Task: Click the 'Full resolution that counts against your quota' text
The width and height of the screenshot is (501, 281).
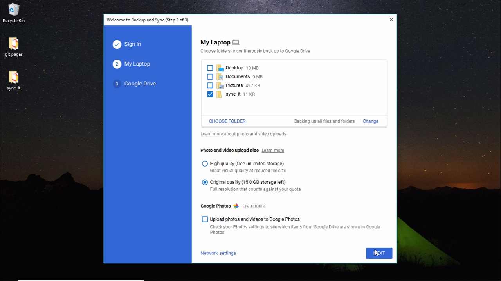Action: coord(255,189)
